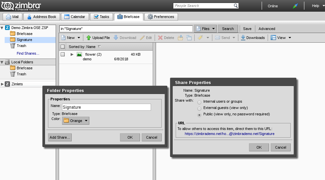Expand the Zimlets section

point(2,84)
